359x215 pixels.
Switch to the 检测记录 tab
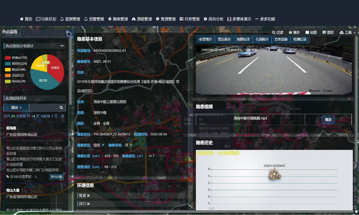point(300,39)
